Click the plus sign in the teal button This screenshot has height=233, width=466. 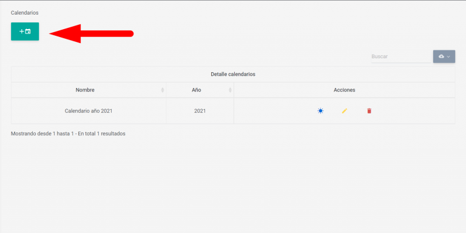coord(21,31)
